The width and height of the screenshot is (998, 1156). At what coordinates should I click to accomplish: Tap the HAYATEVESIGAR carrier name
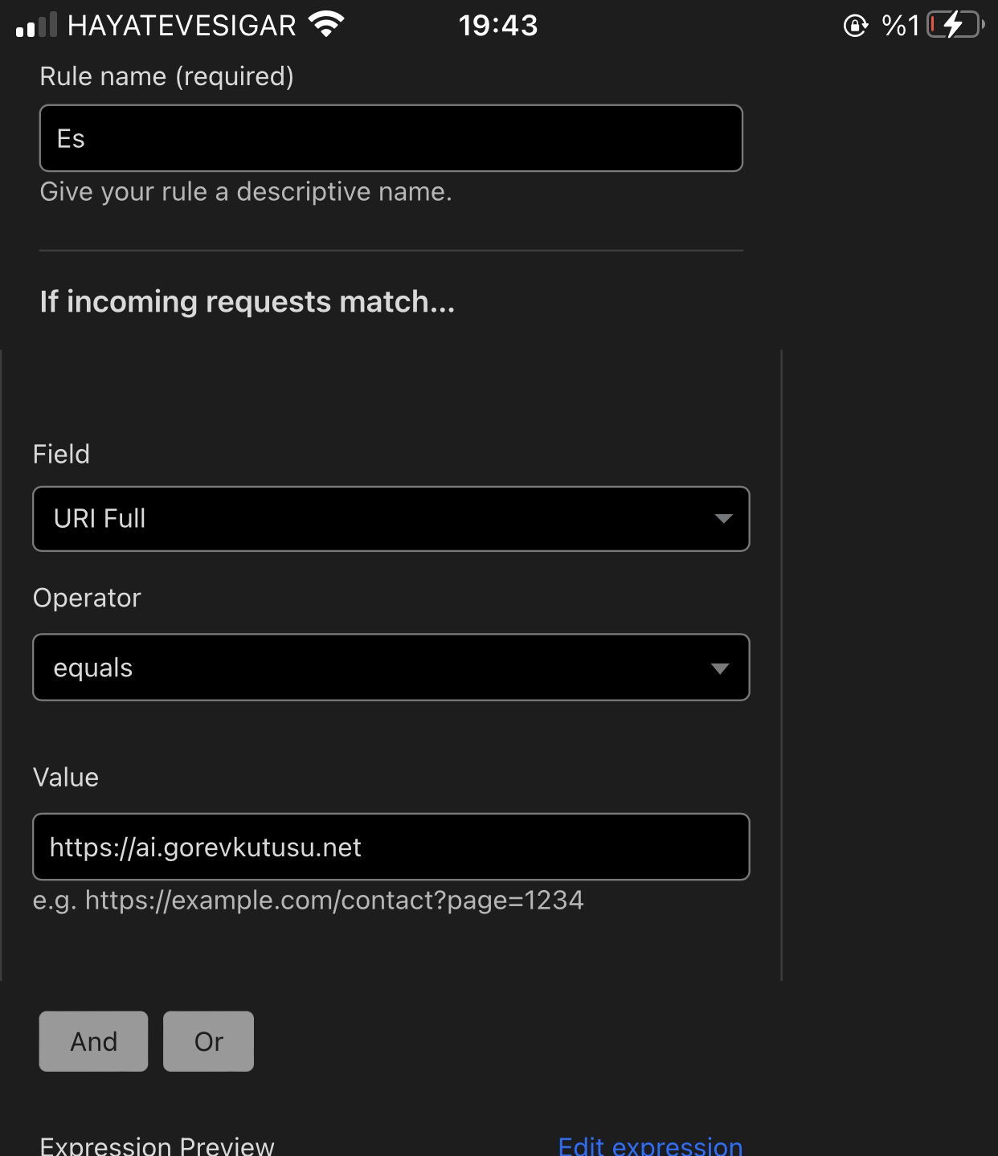pyautogui.click(x=182, y=26)
